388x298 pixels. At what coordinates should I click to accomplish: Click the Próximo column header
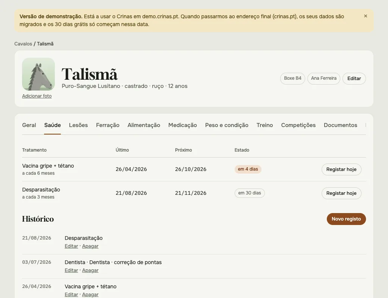tap(183, 150)
